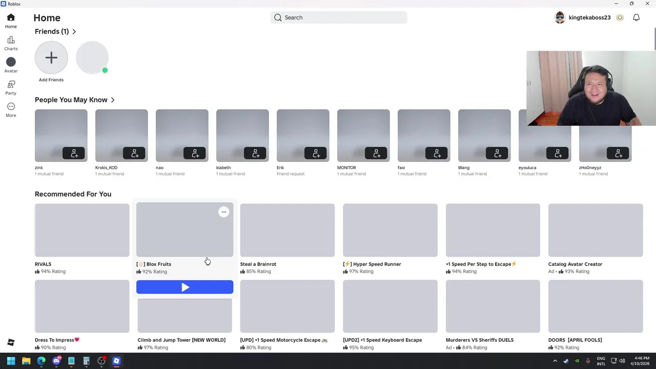Add kiabeth as a friend
The image size is (656, 369).
(255, 153)
